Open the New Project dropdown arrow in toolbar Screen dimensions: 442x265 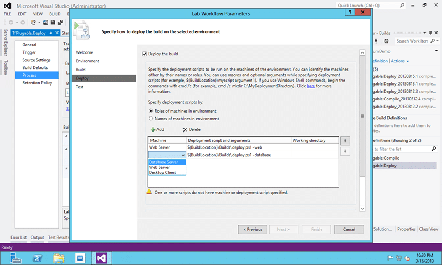[39, 23]
